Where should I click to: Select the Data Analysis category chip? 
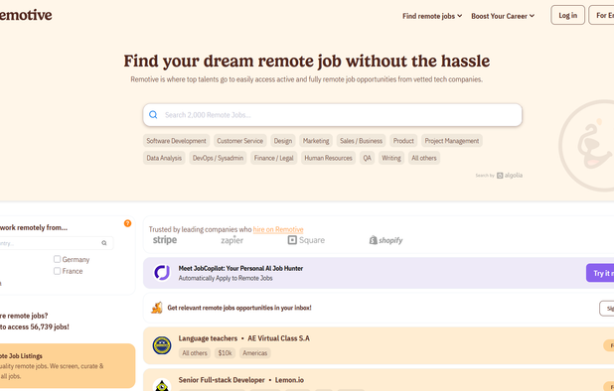coord(164,158)
